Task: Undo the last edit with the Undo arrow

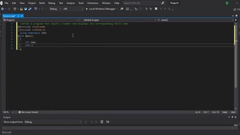Action: (36, 9)
